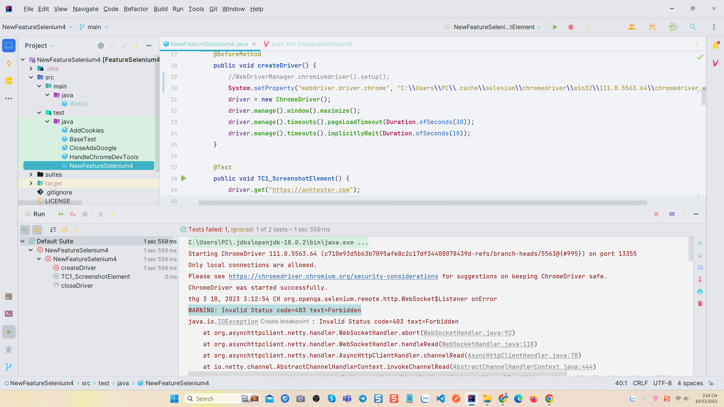The image size is (724, 407).
Task: Open AsyncHttpClientHandler.java:78 stack link
Action: (x=523, y=356)
